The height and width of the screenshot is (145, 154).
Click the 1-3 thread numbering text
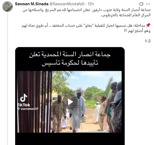(x=148, y=41)
